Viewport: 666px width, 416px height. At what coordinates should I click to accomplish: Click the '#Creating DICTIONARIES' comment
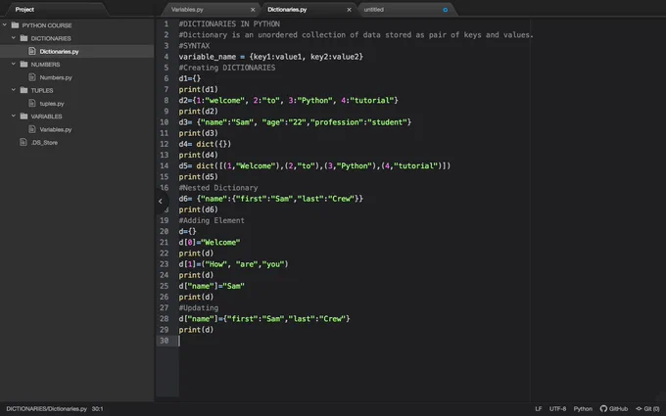coord(227,68)
